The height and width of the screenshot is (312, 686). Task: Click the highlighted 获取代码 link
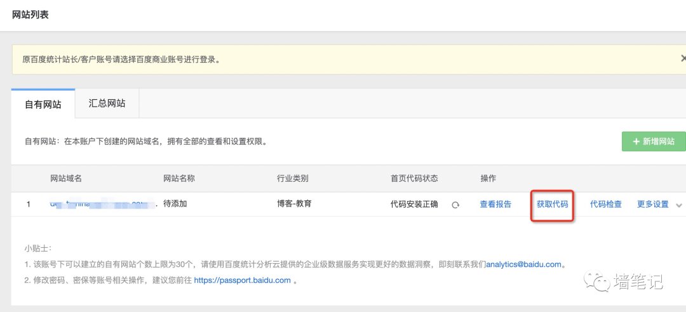coord(552,205)
